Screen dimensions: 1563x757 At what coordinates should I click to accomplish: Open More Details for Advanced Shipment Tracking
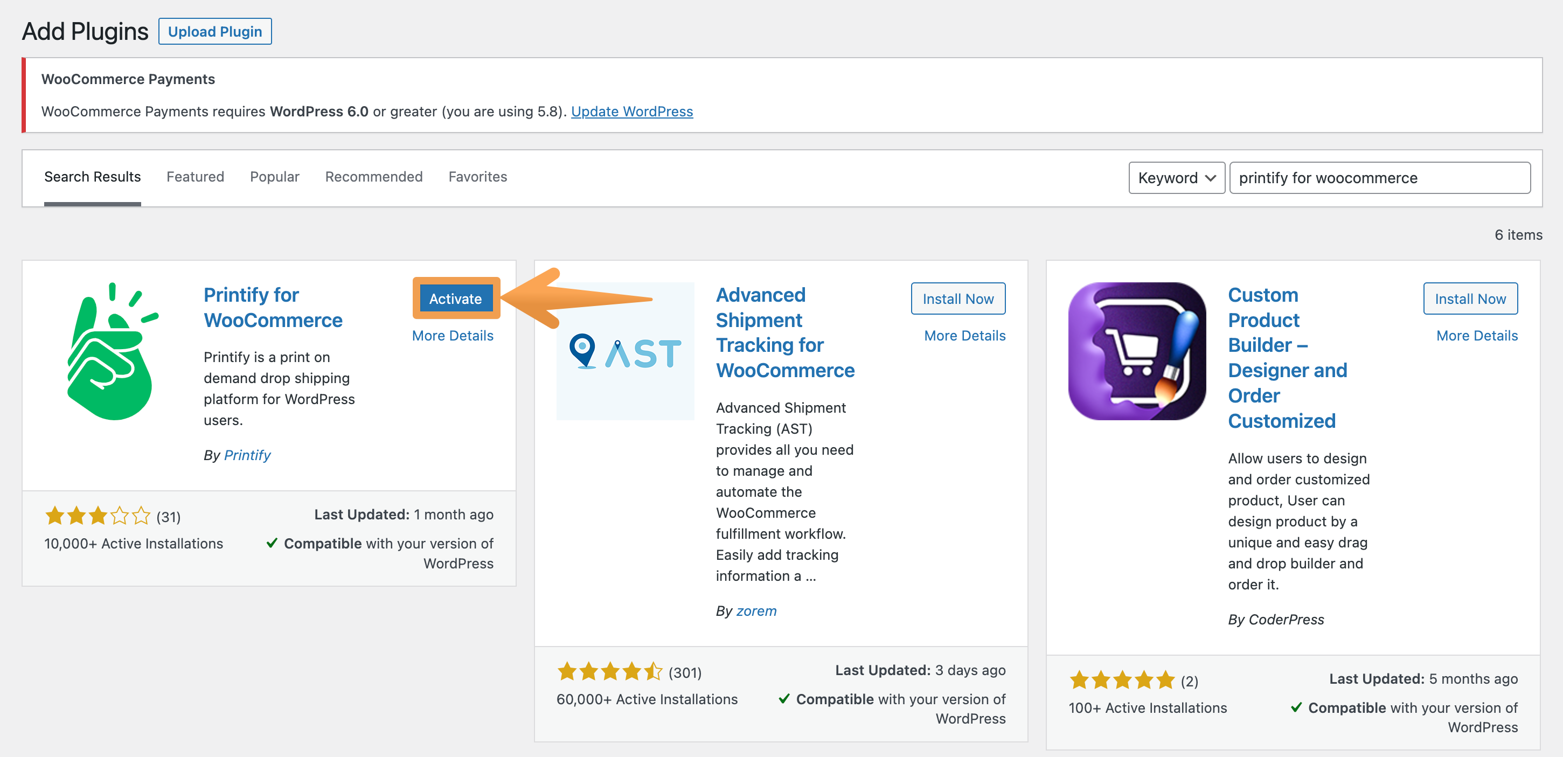(965, 336)
